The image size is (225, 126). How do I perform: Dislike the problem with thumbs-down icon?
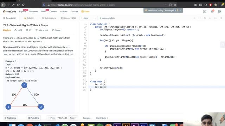[27, 30]
